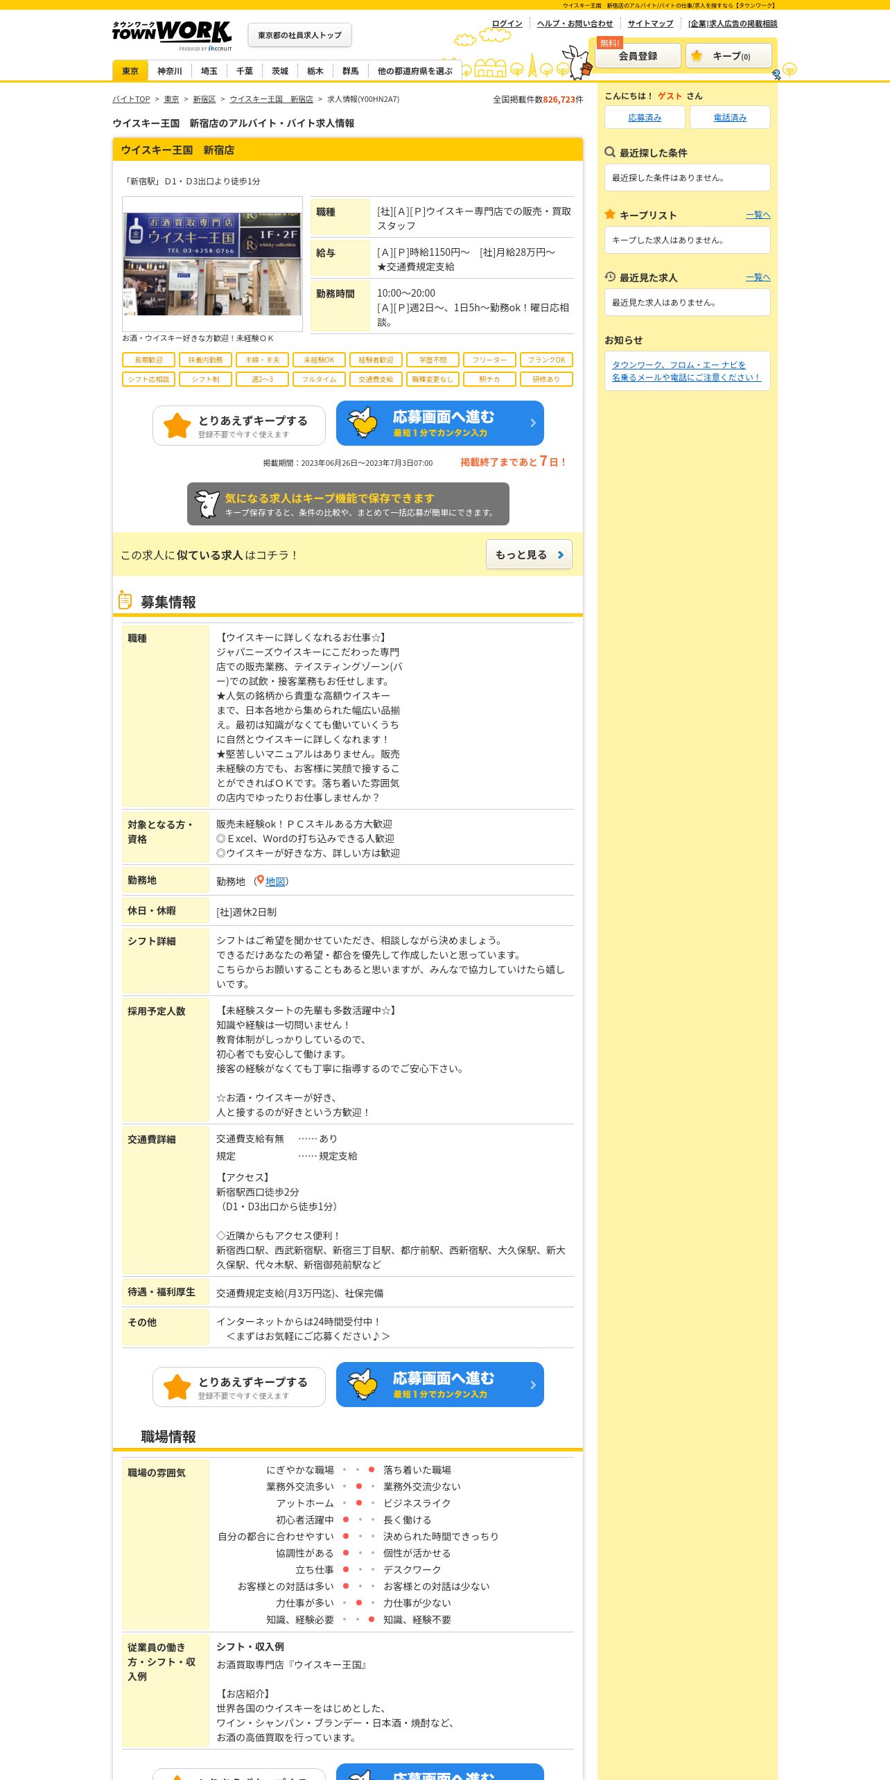The width and height of the screenshot is (890, 1780).
Task: Click the 掲載終了まであと7日！ text
Action: 514,462
